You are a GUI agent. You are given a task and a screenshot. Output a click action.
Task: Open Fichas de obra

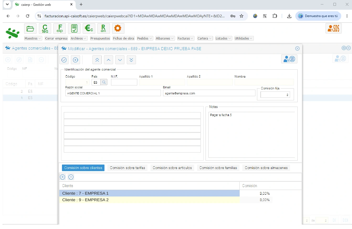pos(123,38)
